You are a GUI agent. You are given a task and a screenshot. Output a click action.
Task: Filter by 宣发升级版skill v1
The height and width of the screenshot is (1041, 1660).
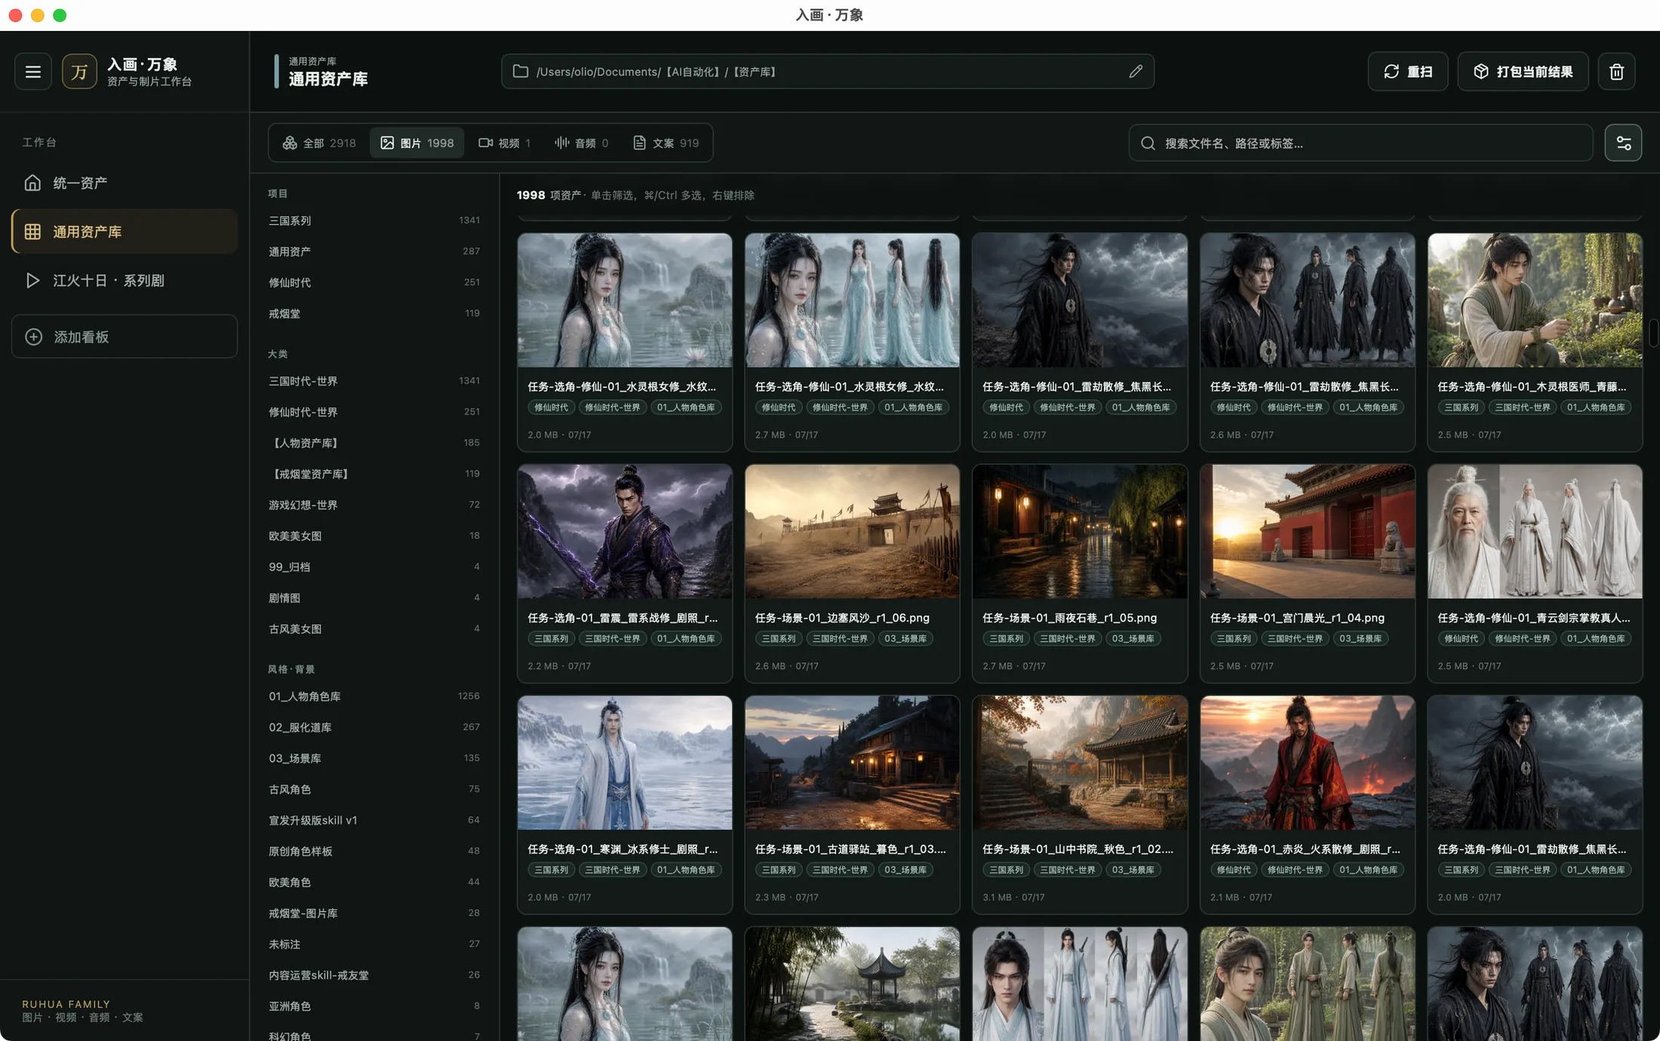(x=374, y=820)
